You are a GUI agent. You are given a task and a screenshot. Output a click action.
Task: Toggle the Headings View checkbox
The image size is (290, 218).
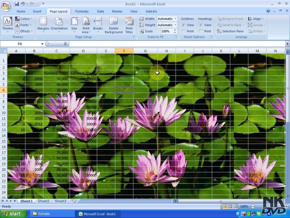tap(201, 25)
